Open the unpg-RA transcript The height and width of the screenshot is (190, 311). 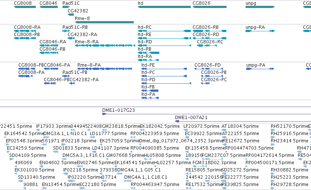(260, 31)
